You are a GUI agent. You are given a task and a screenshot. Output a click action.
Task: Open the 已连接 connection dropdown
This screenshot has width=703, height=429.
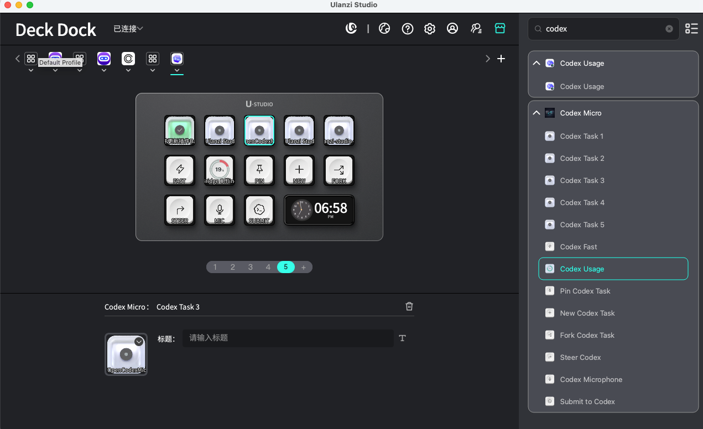pos(128,29)
